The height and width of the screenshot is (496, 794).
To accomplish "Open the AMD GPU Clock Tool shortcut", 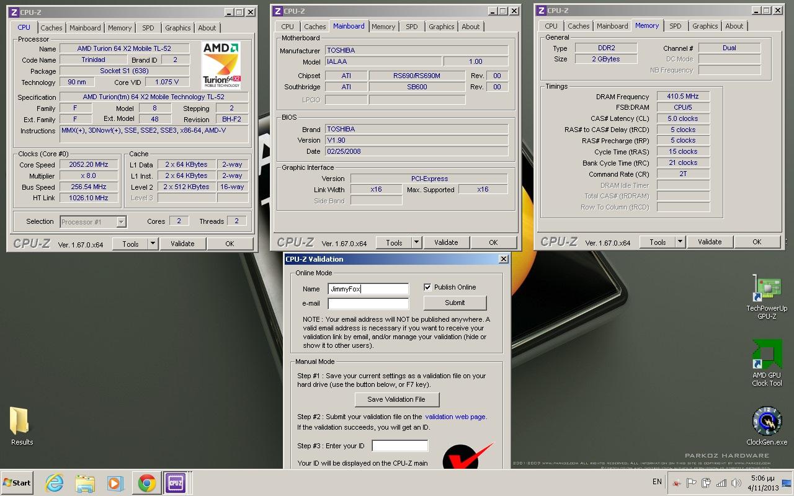I will (x=767, y=363).
